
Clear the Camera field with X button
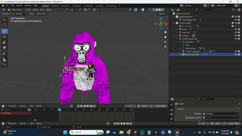tap(238, 114)
